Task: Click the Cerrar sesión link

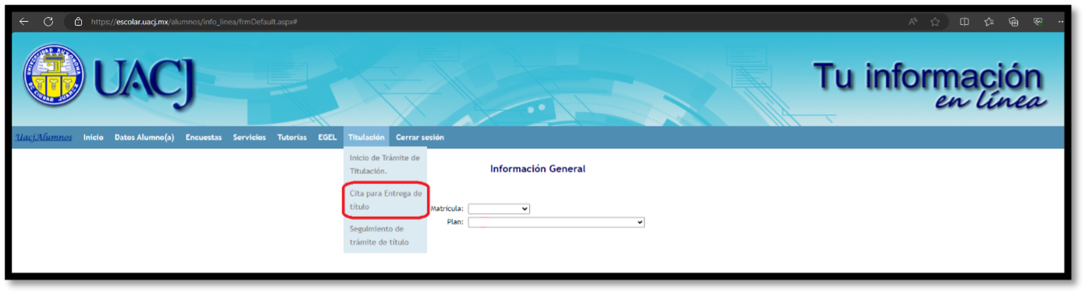Action: click(420, 138)
